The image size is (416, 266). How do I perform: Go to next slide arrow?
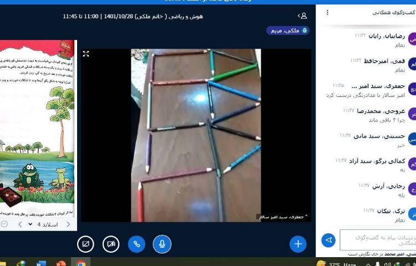pyautogui.click(x=68, y=224)
